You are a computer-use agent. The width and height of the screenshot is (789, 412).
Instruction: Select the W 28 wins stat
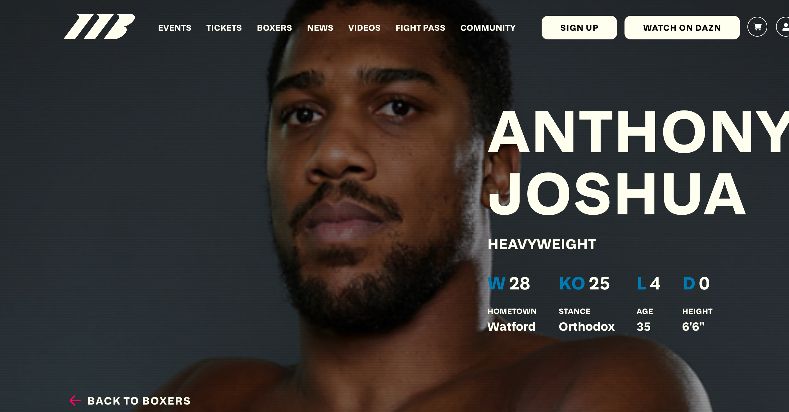(509, 283)
